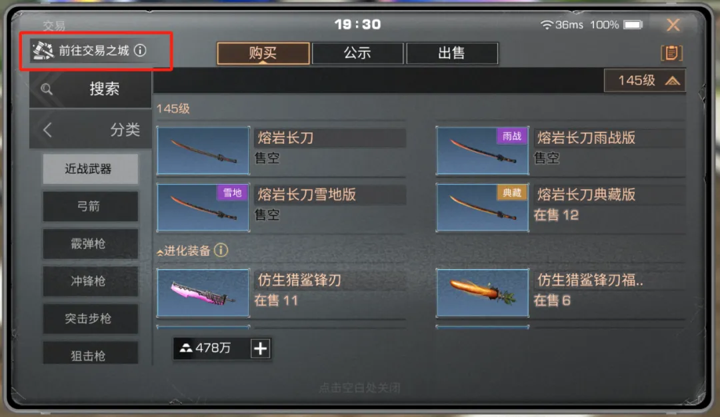Open the 仿生猎鲨锋刃 item thumbnail

coord(203,293)
